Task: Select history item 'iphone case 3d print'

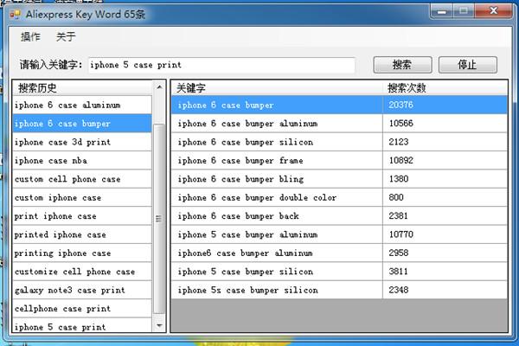Action: tap(82, 142)
